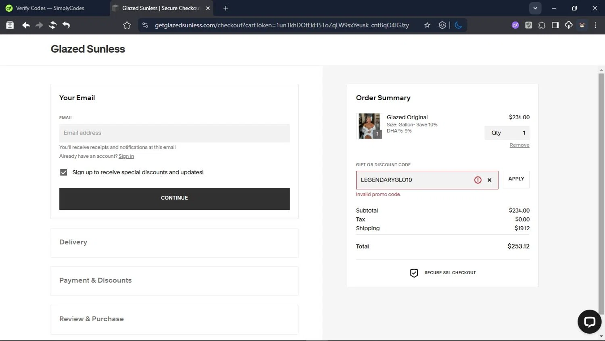Click the Subtotal $234.00 value
605x341 pixels.
(x=519, y=211)
